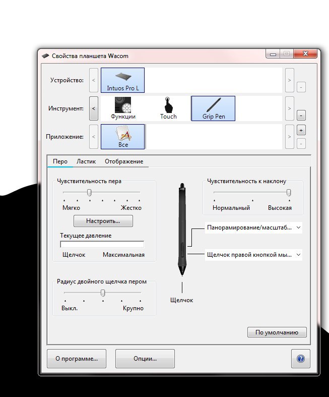Click the Жестко label under pen sensitivity
The image size is (329, 397).
tap(131, 208)
